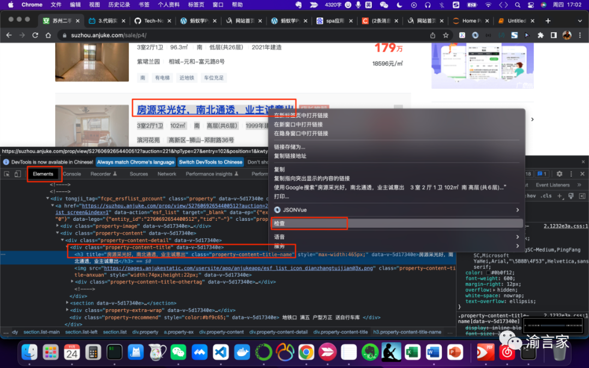The width and height of the screenshot is (589, 368).
Task: Select div.property-content-detail breadcrumb
Action: [x=278, y=332]
